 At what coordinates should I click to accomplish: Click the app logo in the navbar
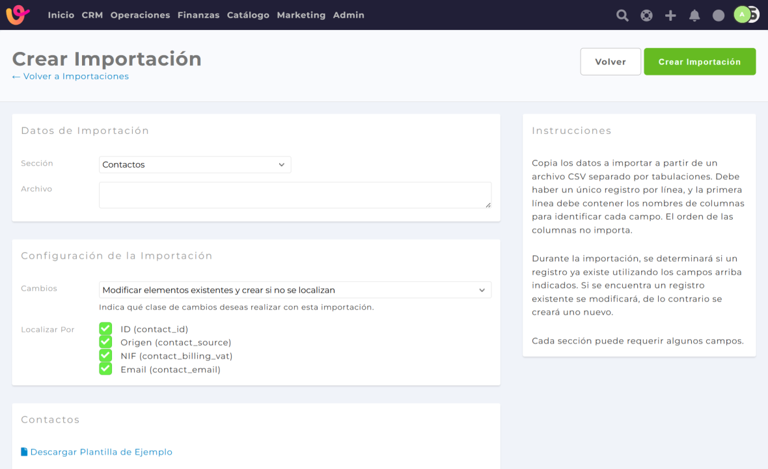18,15
